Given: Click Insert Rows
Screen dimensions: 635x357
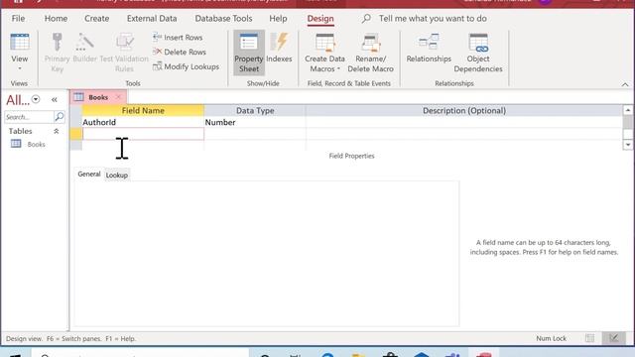Looking at the screenshot, I should [x=178, y=38].
